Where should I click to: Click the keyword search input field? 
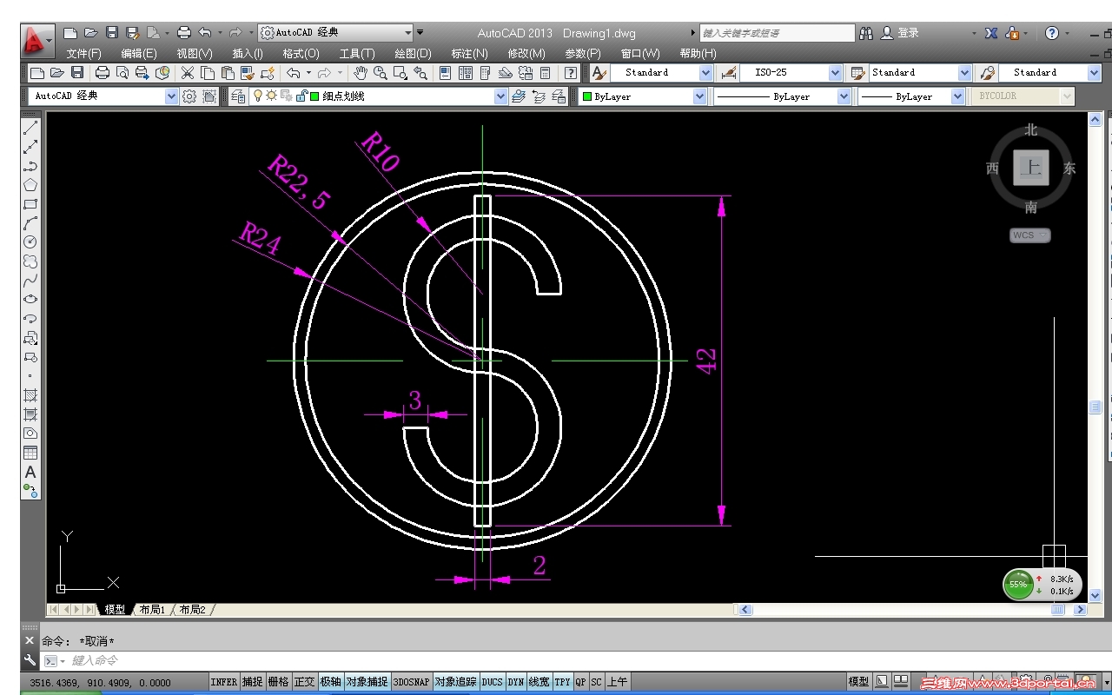[777, 33]
